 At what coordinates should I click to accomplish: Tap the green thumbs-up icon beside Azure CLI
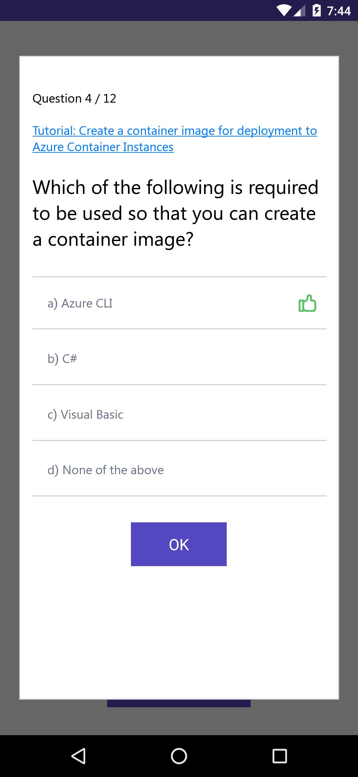point(307,303)
